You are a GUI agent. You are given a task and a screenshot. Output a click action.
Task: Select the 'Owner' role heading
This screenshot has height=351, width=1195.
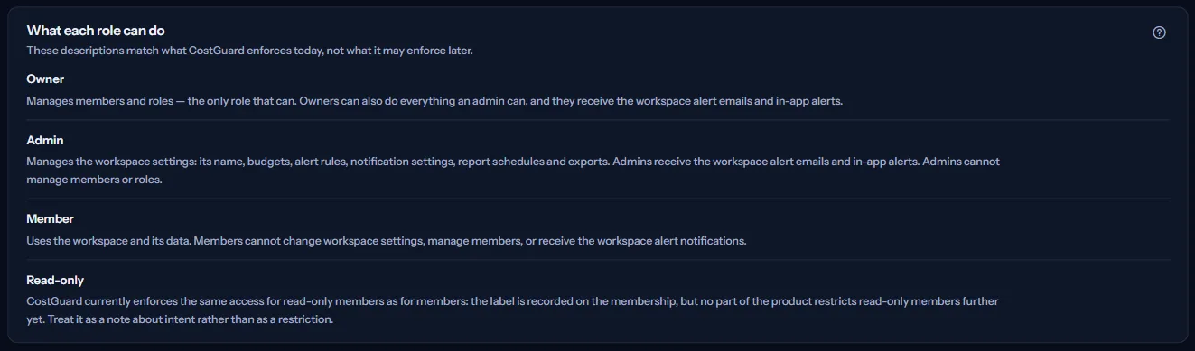coord(45,79)
